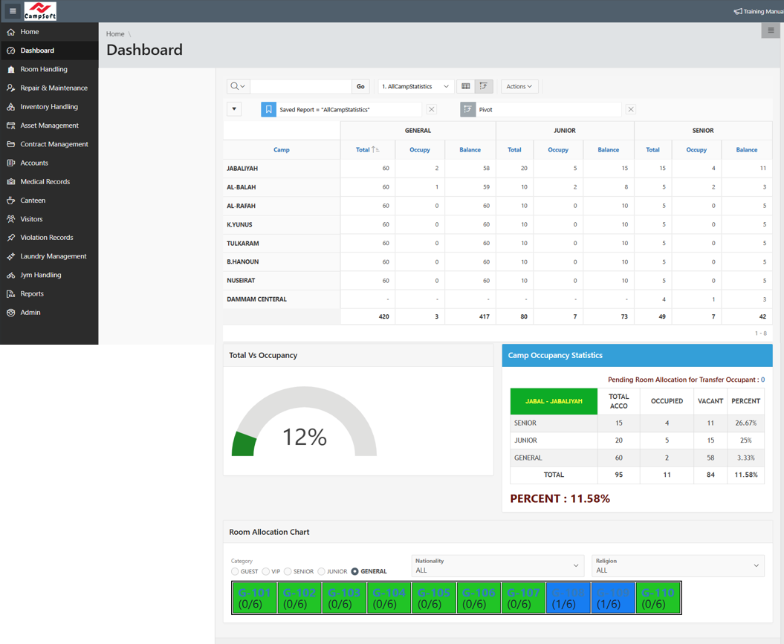This screenshot has width=784, height=644.
Task: Select the GUEST category radio button
Action: pyautogui.click(x=235, y=571)
